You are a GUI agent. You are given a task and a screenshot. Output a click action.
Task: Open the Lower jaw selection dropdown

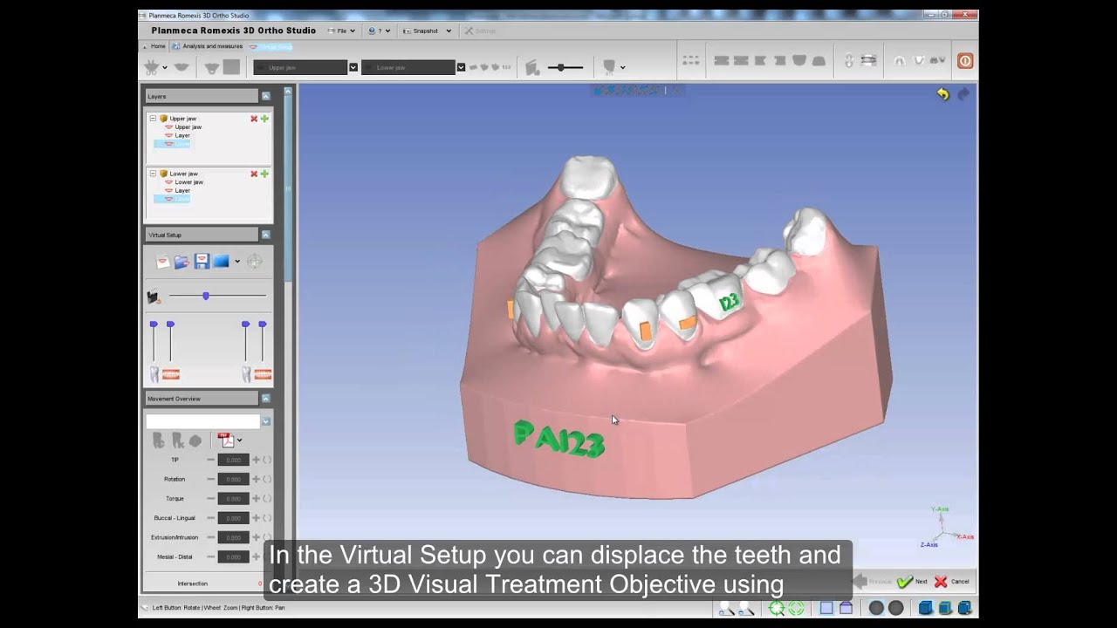pyautogui.click(x=461, y=67)
